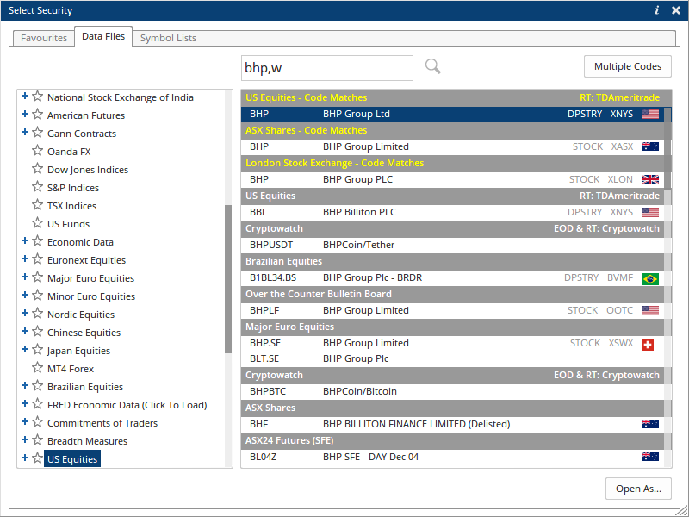Expand the Economic Data node
This screenshot has height=517, width=689.
pos(25,241)
